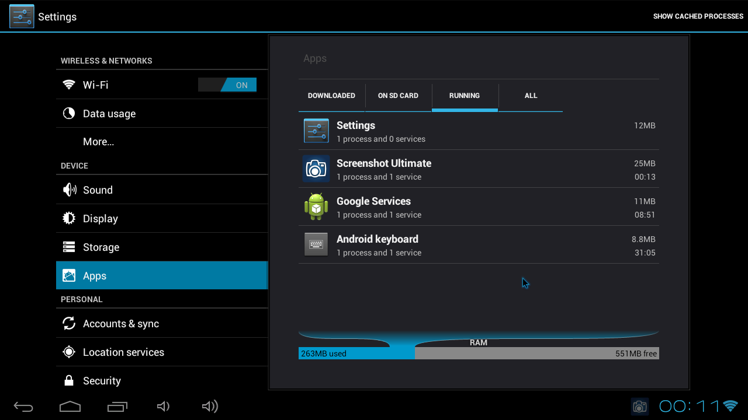This screenshot has width=748, height=420.
Task: Click the Settings icon in running apps list
Action: (x=316, y=131)
